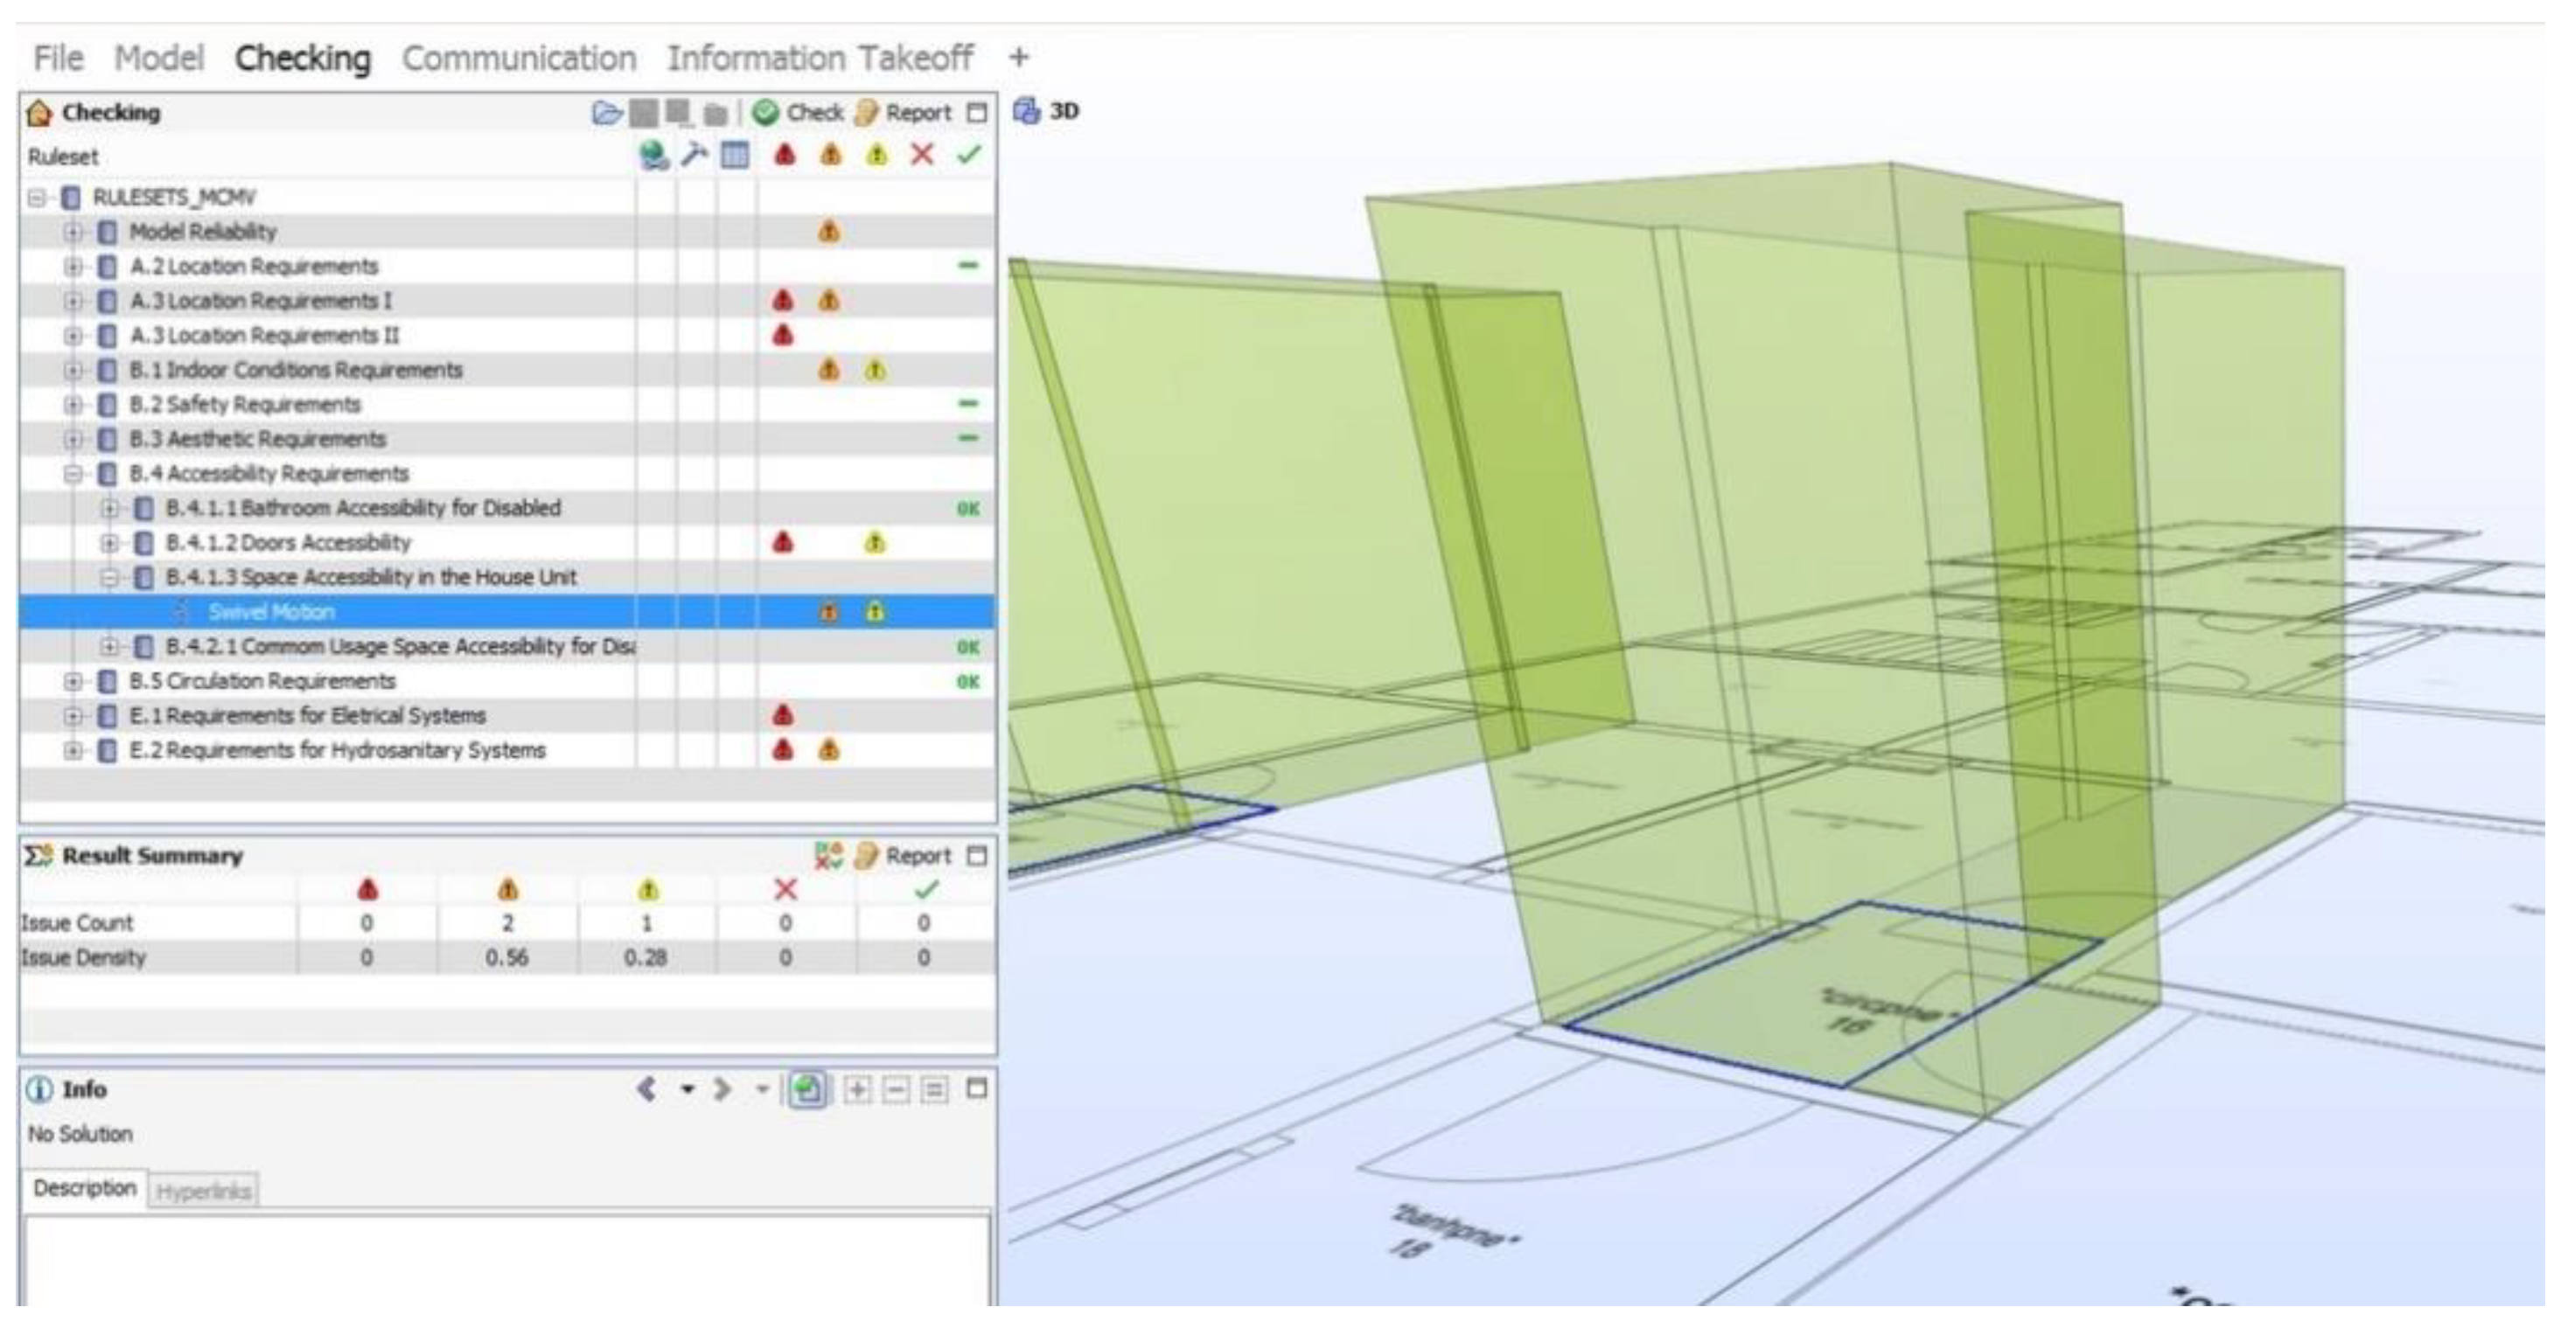
Task: Toggle the moderate severity filter in Ruleset header
Action: pos(830,155)
